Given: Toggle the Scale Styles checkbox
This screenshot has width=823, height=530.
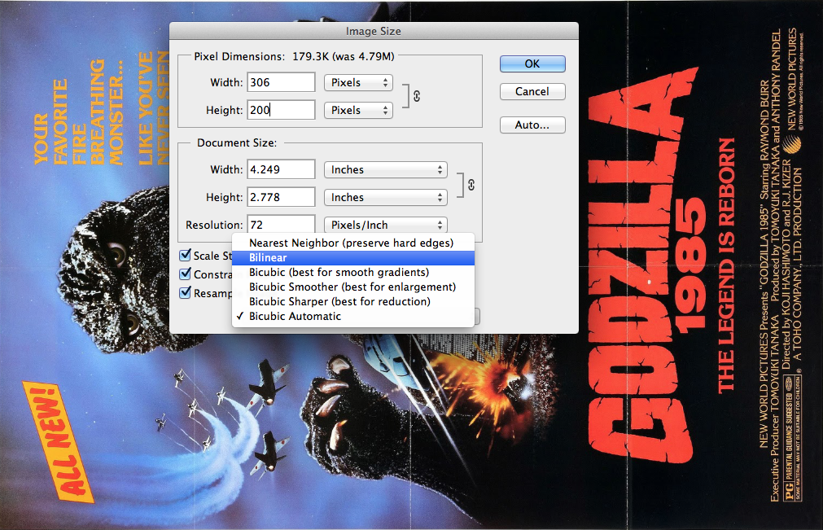Looking at the screenshot, I should tap(185, 256).
